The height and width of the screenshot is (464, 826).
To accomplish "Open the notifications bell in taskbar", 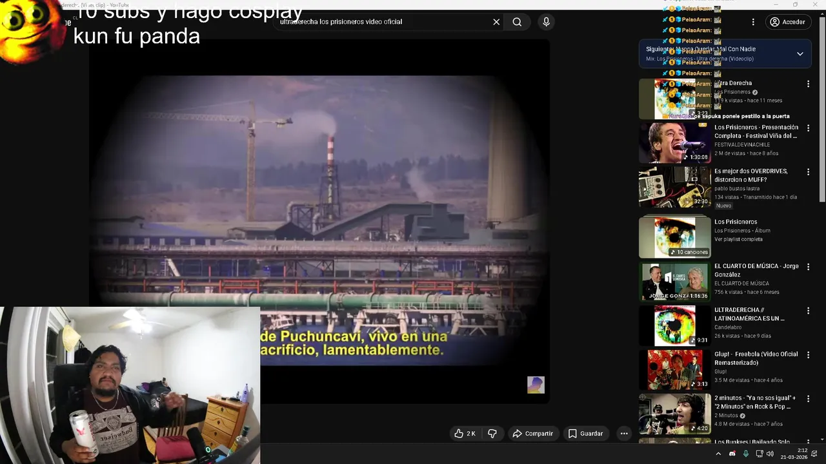I will pos(814,454).
